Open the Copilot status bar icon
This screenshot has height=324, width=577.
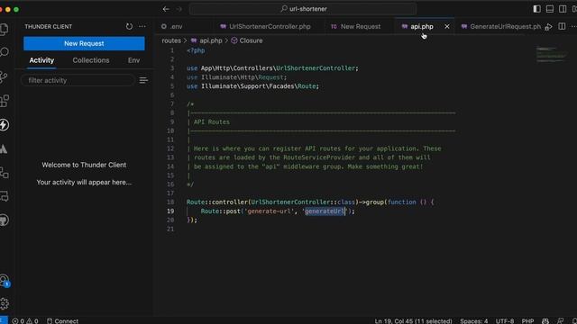(545, 320)
